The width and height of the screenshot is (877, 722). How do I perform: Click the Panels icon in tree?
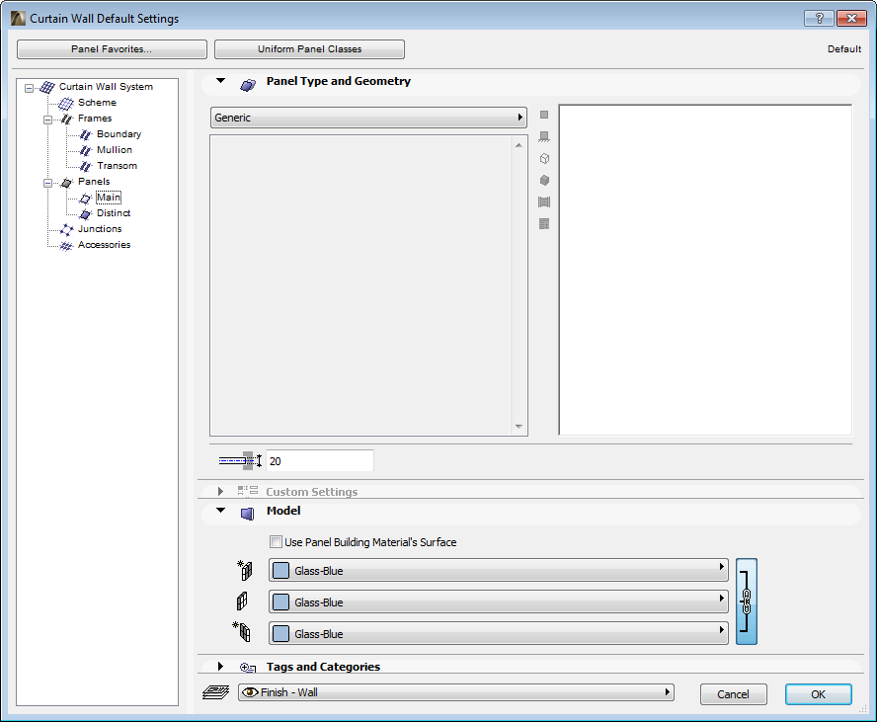pos(66,183)
